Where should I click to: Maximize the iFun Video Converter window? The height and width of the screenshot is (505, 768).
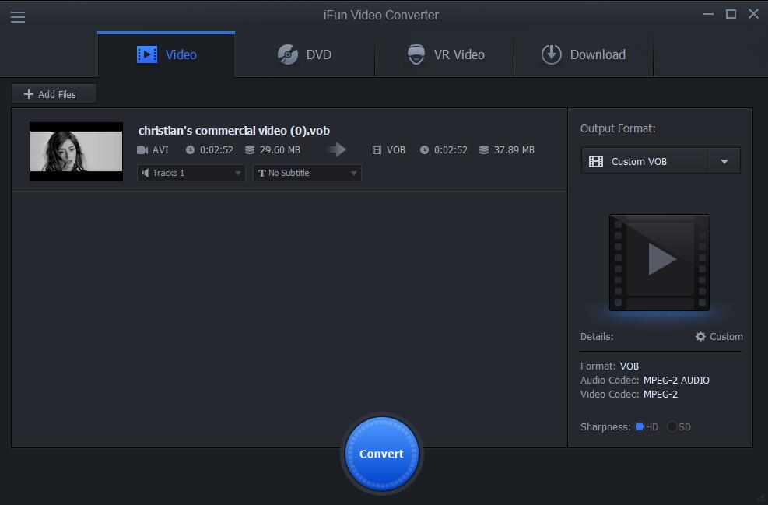tap(731, 14)
